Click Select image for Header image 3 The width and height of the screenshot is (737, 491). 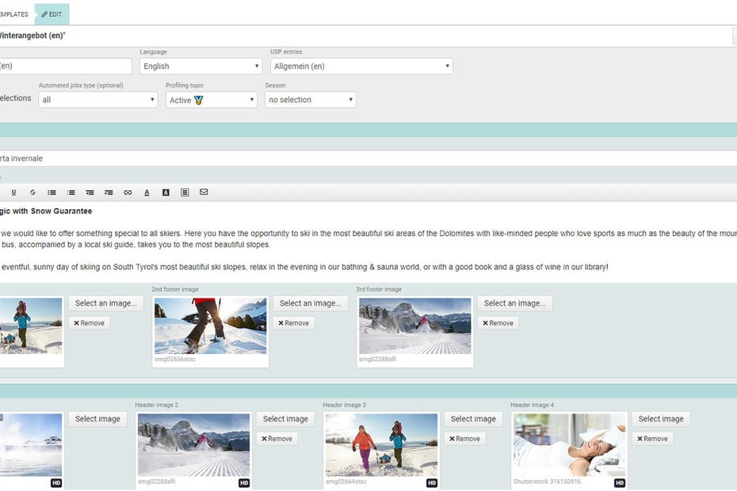pos(473,419)
